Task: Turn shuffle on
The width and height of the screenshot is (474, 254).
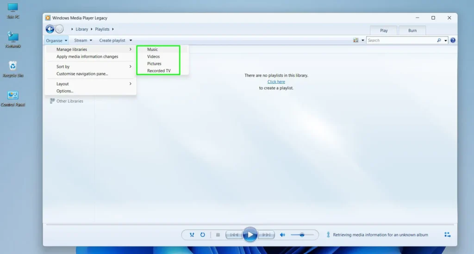Action: (192, 235)
